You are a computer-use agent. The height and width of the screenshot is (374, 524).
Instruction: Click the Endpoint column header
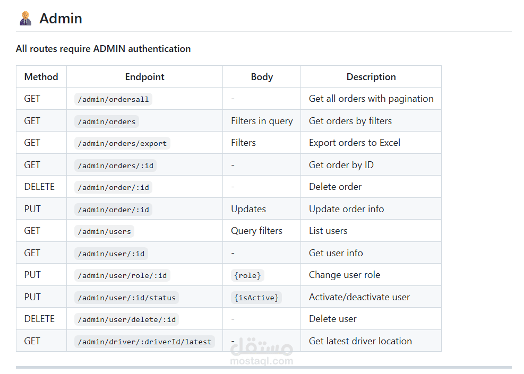tap(144, 77)
